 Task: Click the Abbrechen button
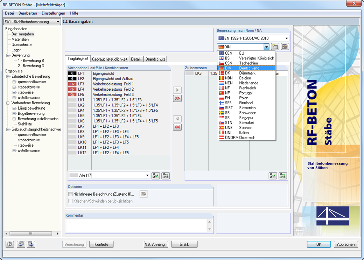point(346,245)
